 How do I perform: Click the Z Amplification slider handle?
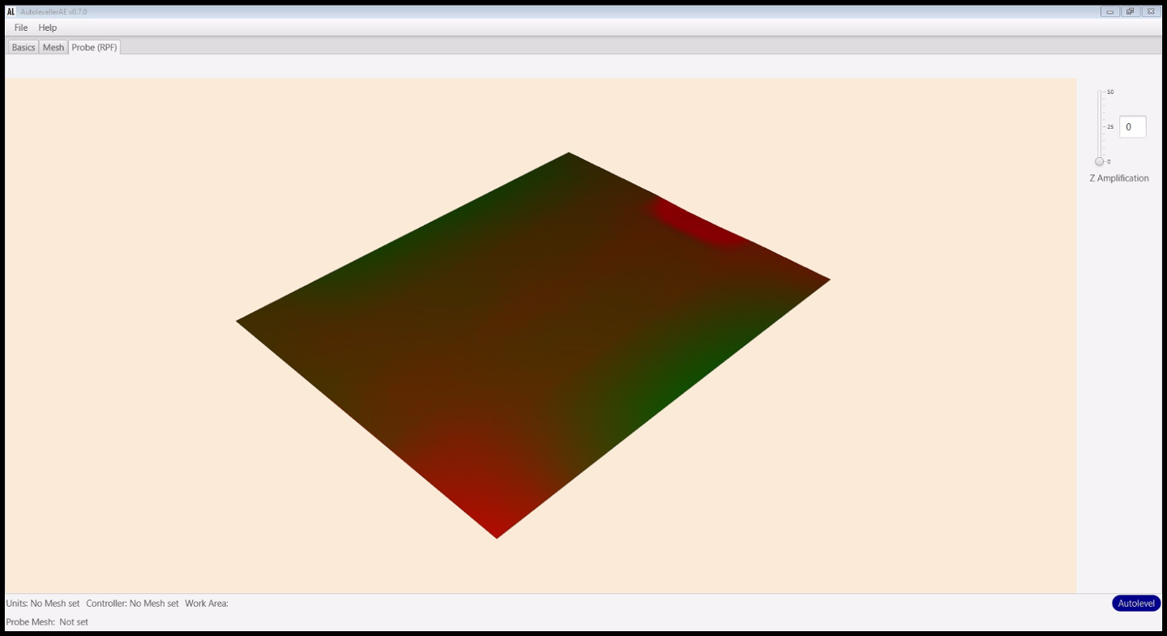[x=1099, y=161]
